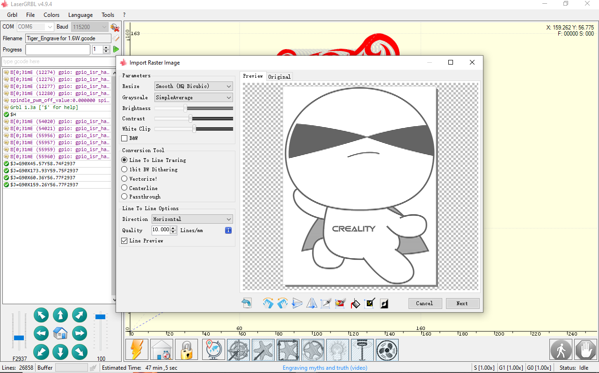599x373 pixels.
Task: Click the Next button
Action: (462, 303)
